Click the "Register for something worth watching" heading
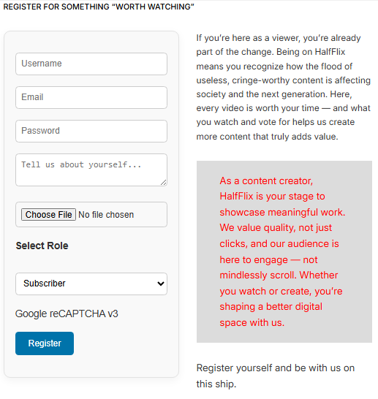The image size is (378, 399). [x=99, y=7]
